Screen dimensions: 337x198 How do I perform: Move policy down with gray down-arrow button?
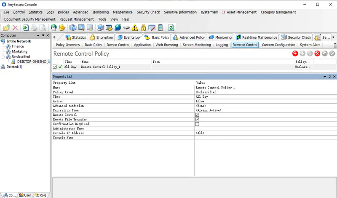[x=310, y=54]
